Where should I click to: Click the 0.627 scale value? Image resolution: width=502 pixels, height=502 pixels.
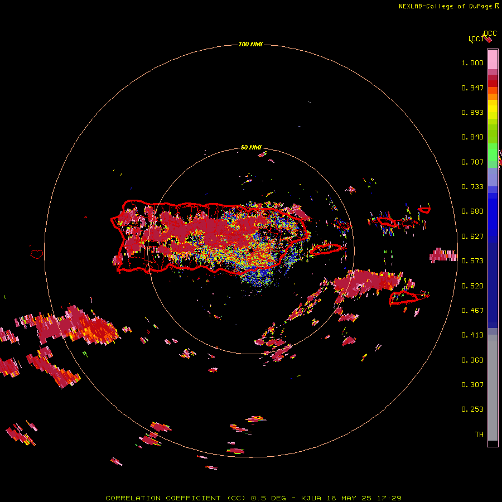coord(472,236)
